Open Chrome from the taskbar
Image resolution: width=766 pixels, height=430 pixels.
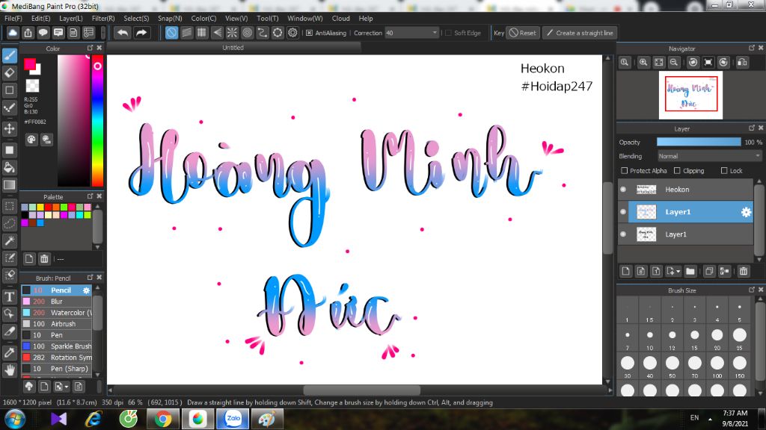(163, 419)
